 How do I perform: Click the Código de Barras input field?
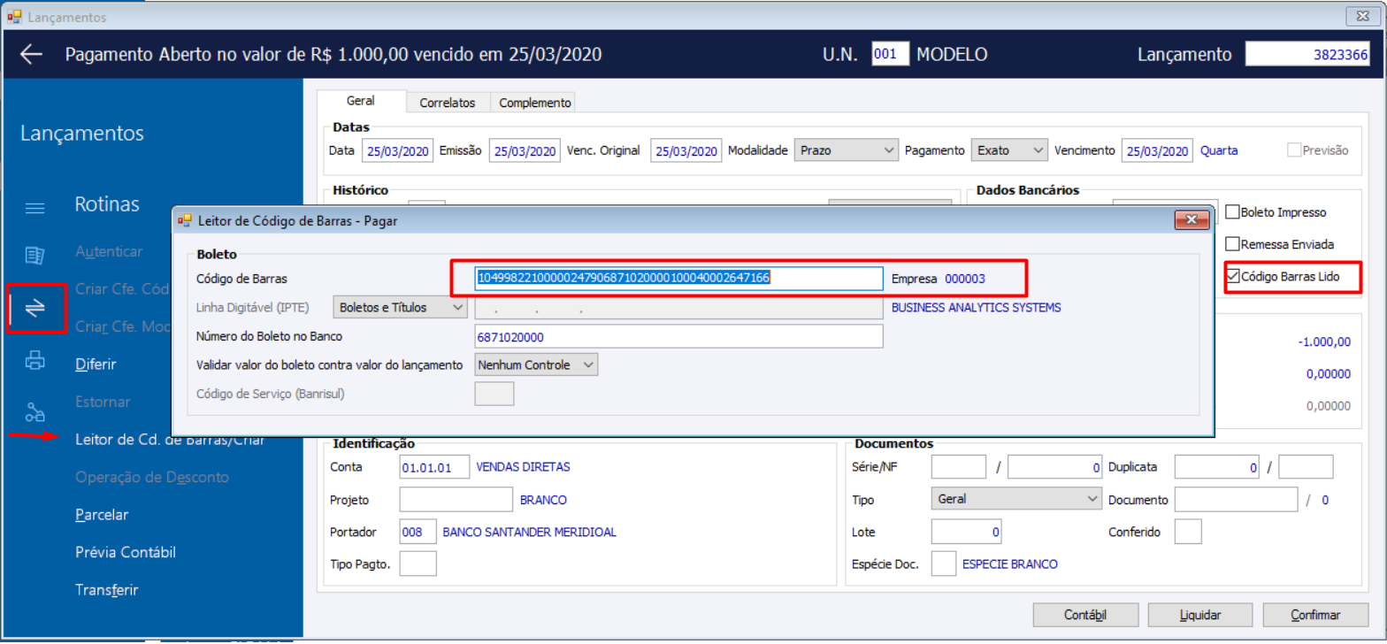tap(679, 278)
